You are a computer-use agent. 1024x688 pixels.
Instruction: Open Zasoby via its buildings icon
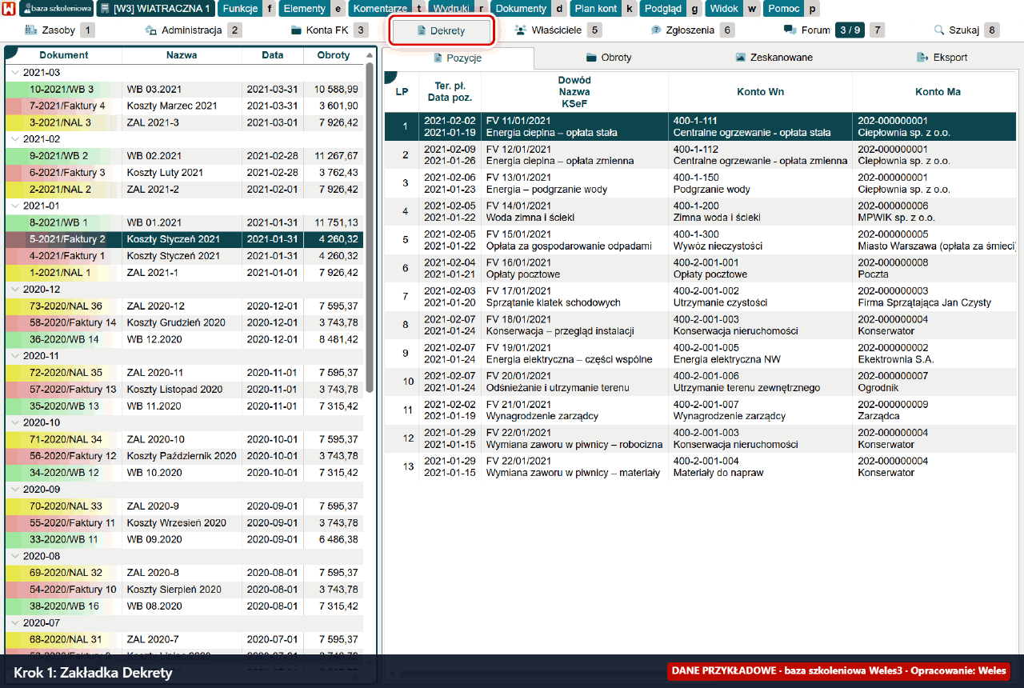(32, 30)
